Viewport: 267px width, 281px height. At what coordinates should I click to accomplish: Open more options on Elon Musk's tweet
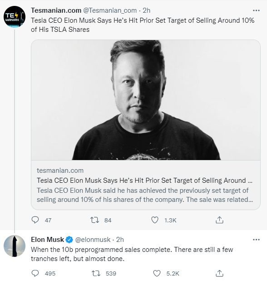256,240
